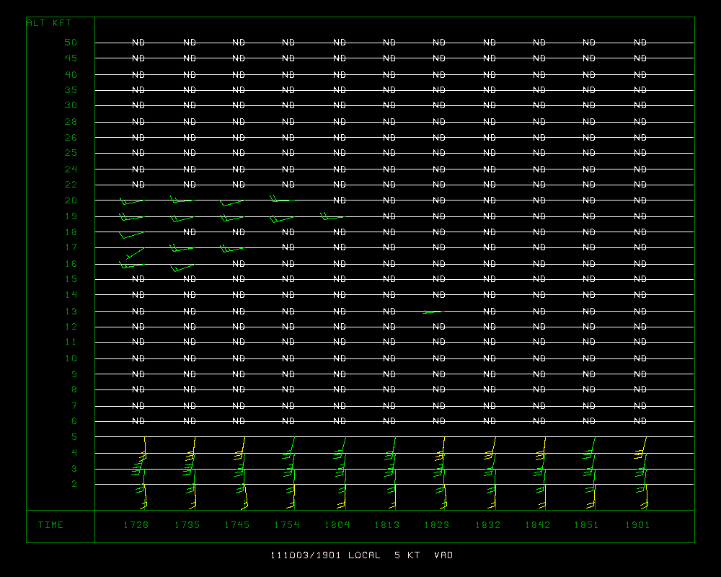Click the 20 kft wind barb at 1726
This screenshot has height=577, width=721.
click(131, 201)
